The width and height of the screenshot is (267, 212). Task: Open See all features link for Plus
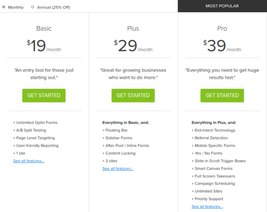[118, 168]
